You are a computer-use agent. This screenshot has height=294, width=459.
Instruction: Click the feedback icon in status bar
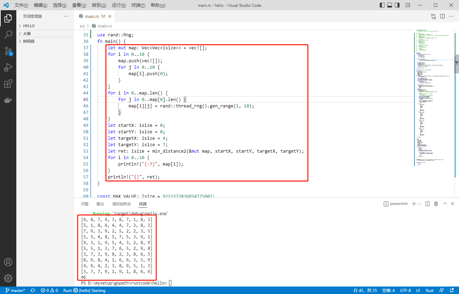click(x=442, y=291)
